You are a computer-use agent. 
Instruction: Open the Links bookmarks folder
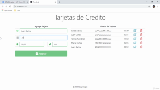click(17, 10)
